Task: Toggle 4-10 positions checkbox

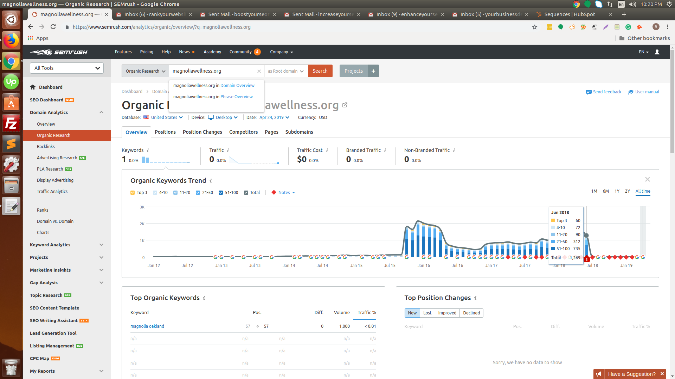Action: [155, 193]
